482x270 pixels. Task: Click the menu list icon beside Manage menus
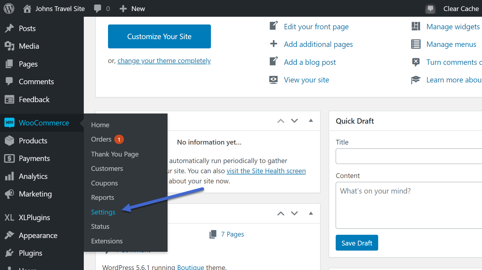point(416,44)
